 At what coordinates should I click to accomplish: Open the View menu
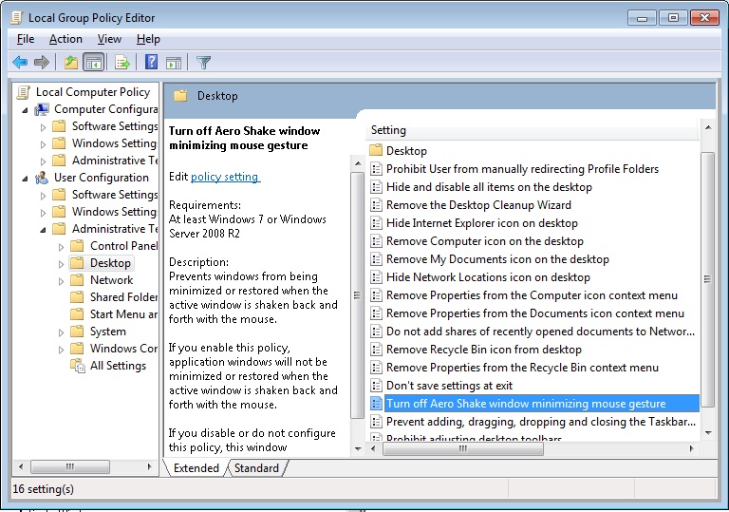pos(109,39)
